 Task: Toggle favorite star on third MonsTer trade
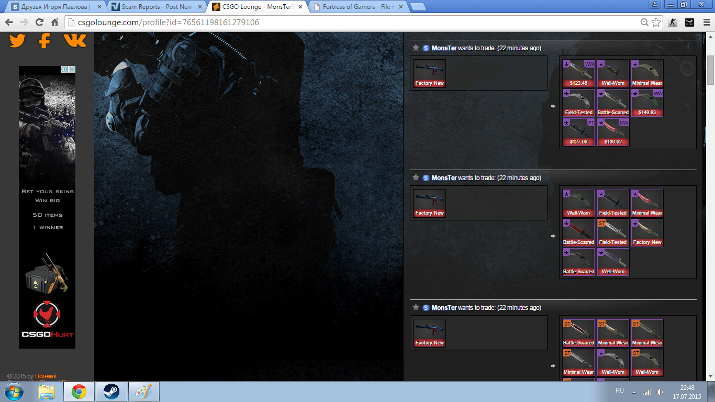[416, 307]
